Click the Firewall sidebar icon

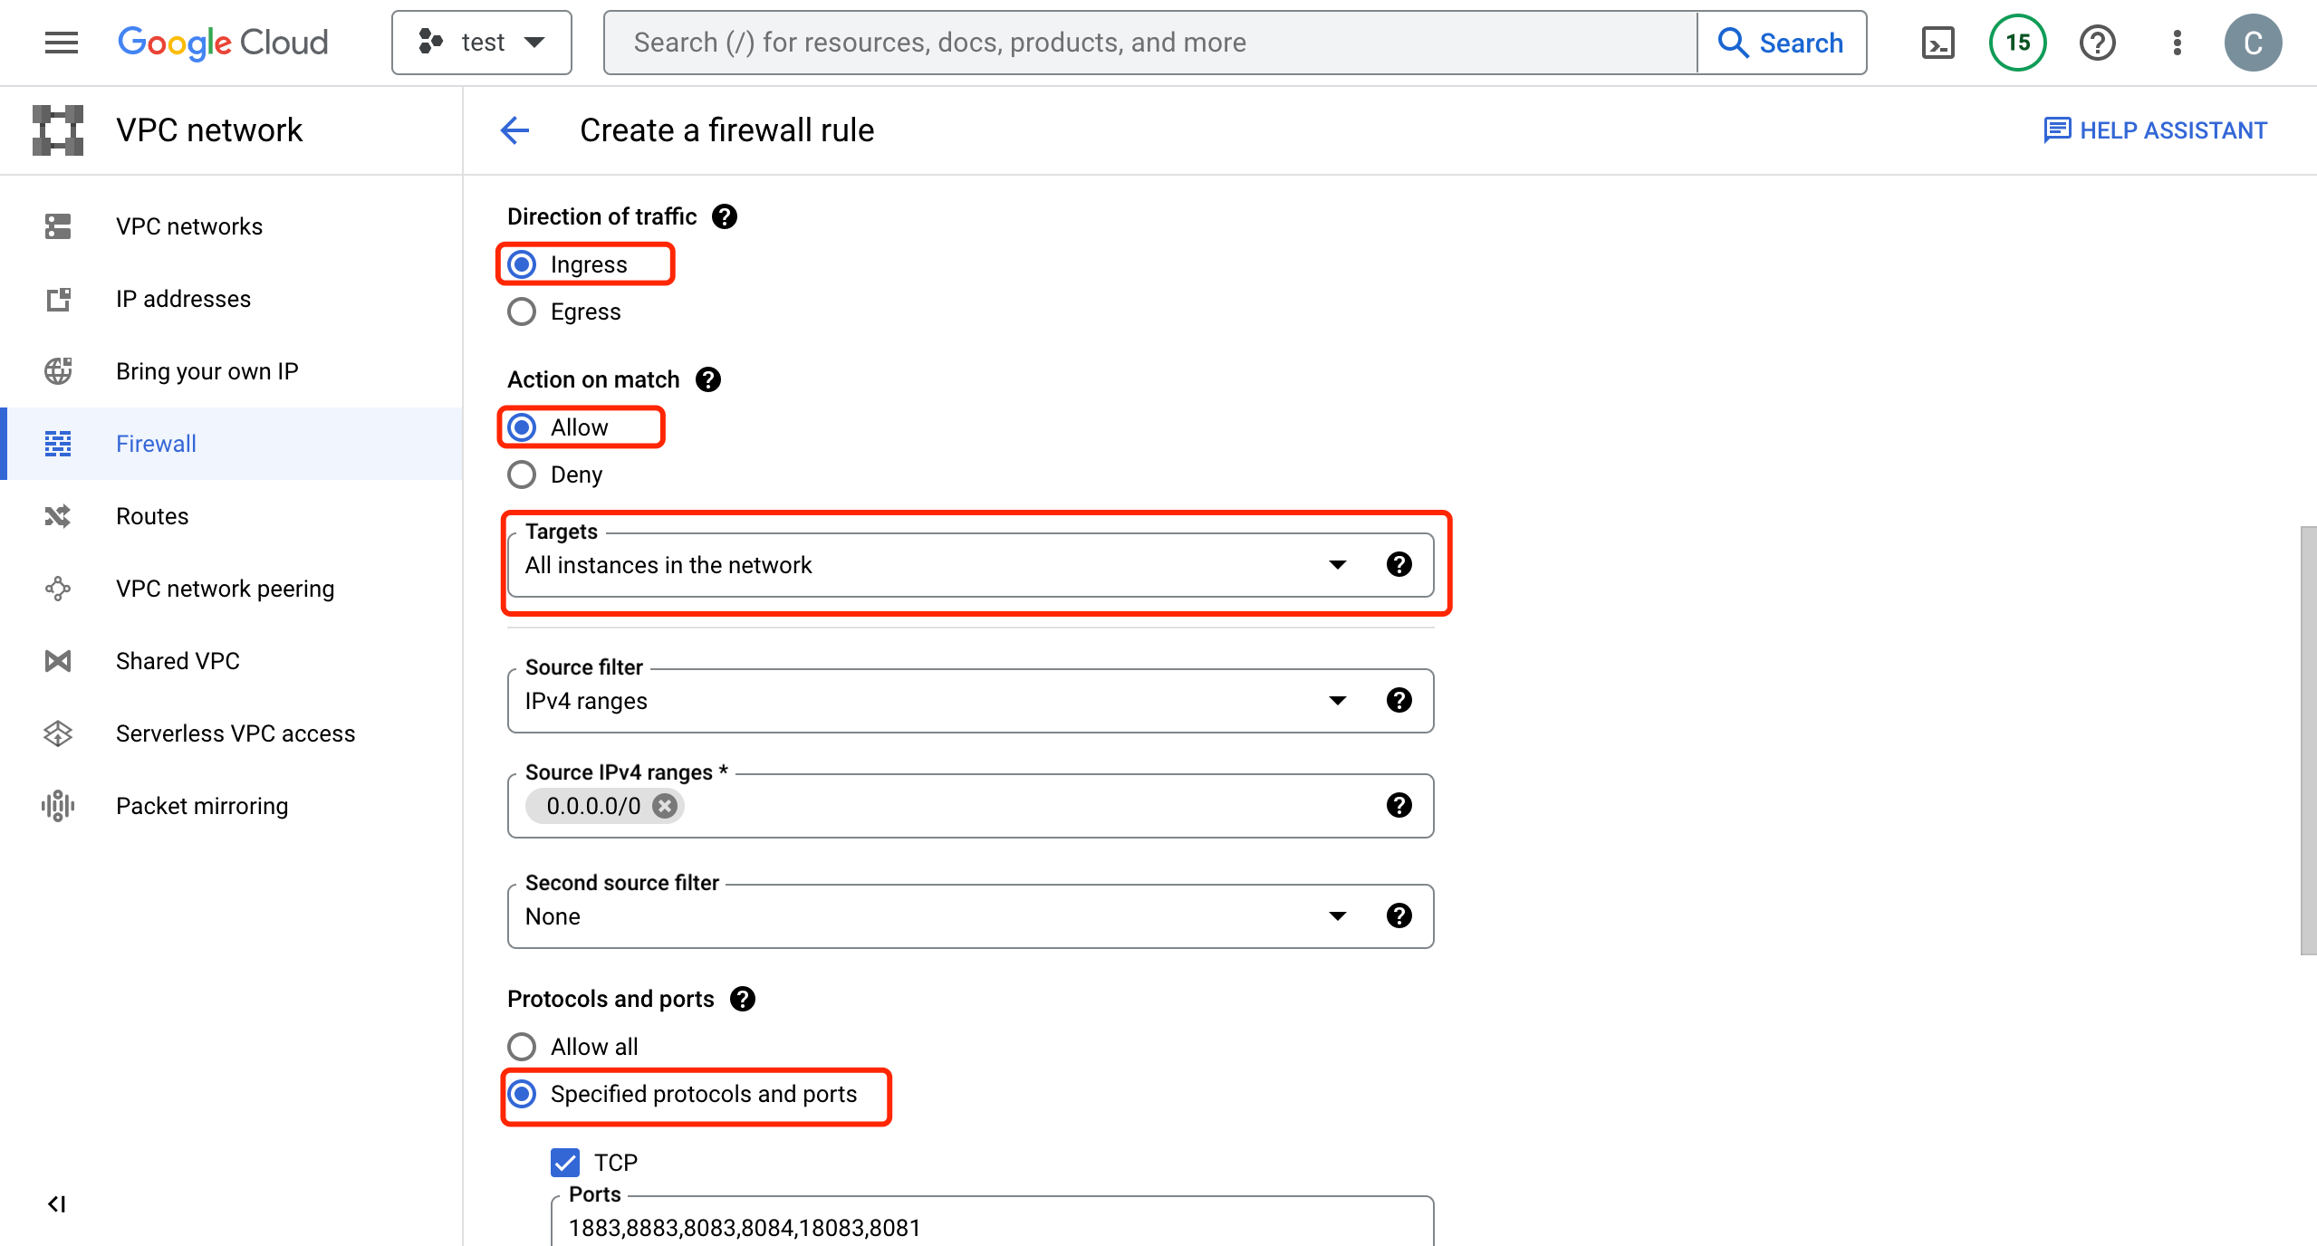click(58, 444)
